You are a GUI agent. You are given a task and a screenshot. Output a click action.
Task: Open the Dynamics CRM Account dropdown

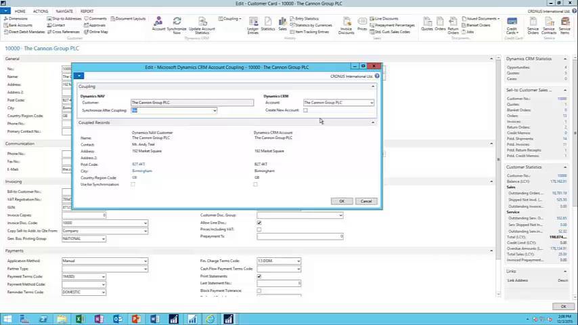click(372, 102)
